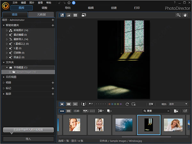Switch browser to list view
The width and height of the screenshot is (192, 144).
pos(68,111)
